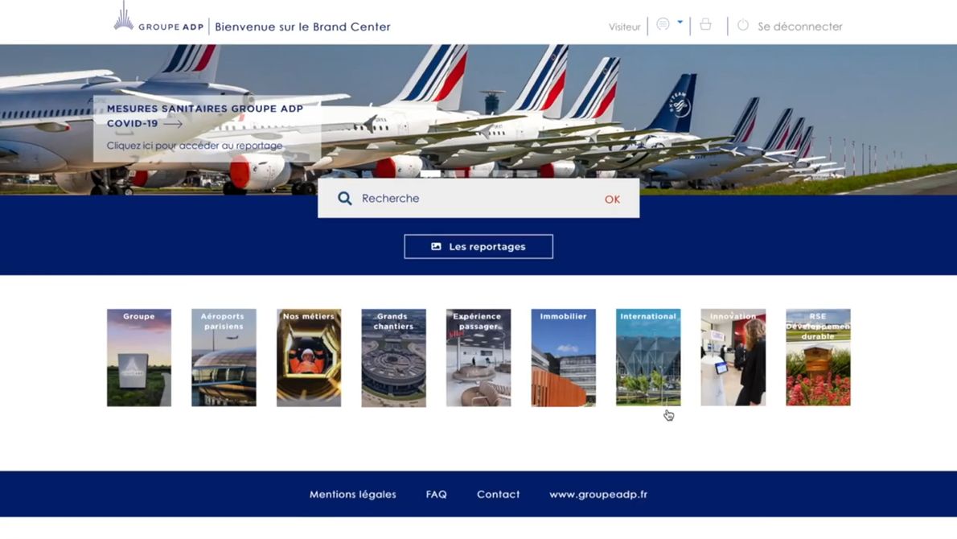The width and height of the screenshot is (957, 539).
Task: Open the FAQ footer link
Action: point(437,495)
